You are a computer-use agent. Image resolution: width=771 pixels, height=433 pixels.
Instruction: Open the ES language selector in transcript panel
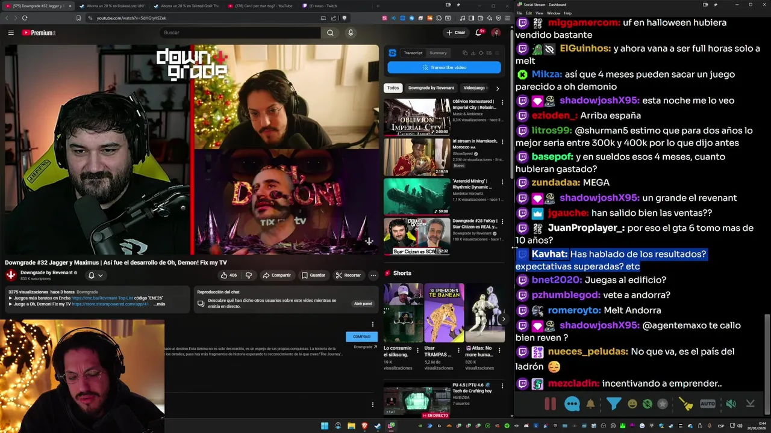tap(489, 53)
